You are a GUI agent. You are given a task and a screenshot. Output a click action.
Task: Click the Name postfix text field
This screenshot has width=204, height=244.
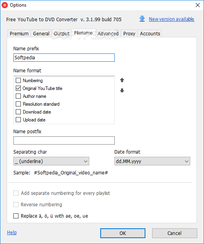click(x=64, y=141)
